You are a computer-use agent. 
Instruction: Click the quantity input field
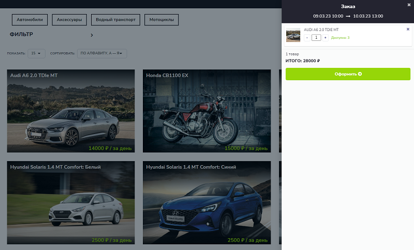316,38
